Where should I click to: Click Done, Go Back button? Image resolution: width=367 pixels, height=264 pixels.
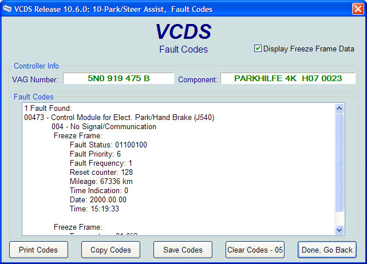pyautogui.click(x=327, y=250)
